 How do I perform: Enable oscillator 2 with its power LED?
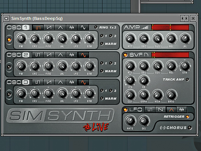(9, 67)
